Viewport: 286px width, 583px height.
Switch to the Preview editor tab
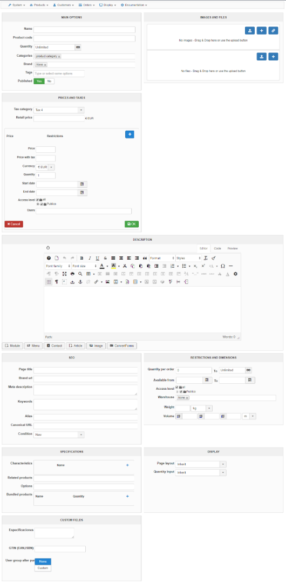(232, 248)
